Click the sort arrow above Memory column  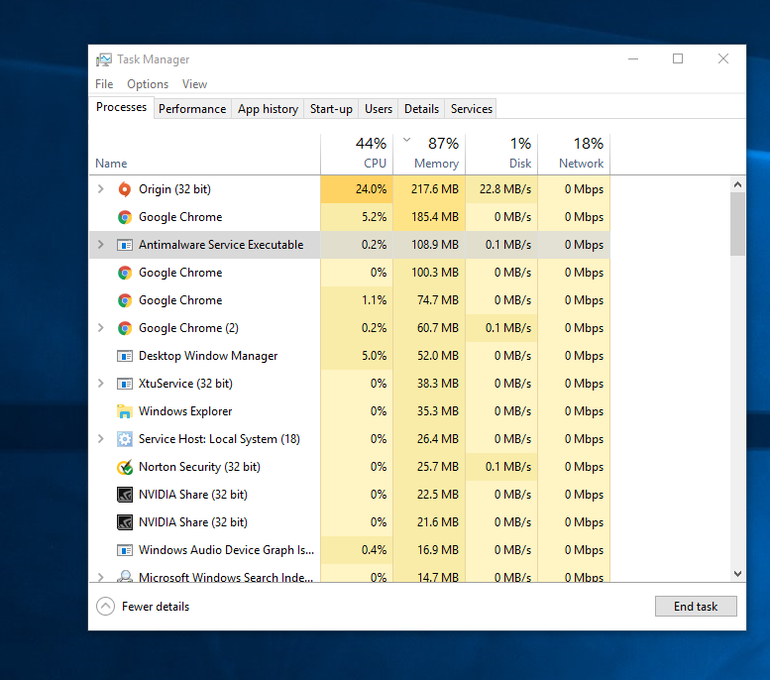406,140
